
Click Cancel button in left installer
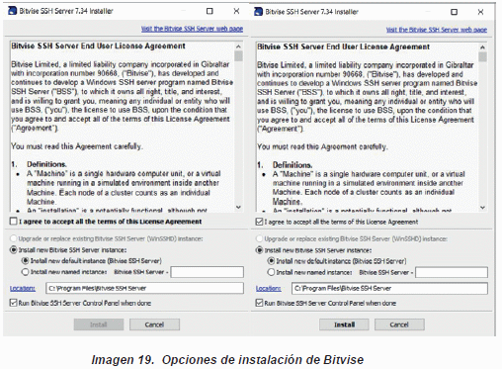click(x=154, y=324)
